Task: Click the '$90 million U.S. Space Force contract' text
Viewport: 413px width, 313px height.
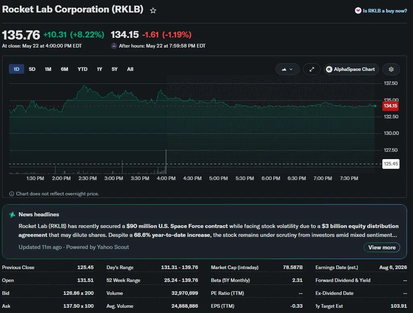Action: point(177,226)
